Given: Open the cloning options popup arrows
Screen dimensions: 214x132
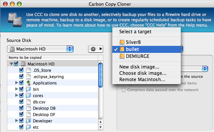Looking at the screenshot, I should 205,69.
